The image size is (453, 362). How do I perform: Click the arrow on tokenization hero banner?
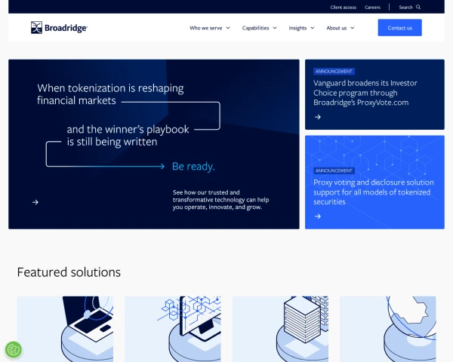tap(35, 202)
